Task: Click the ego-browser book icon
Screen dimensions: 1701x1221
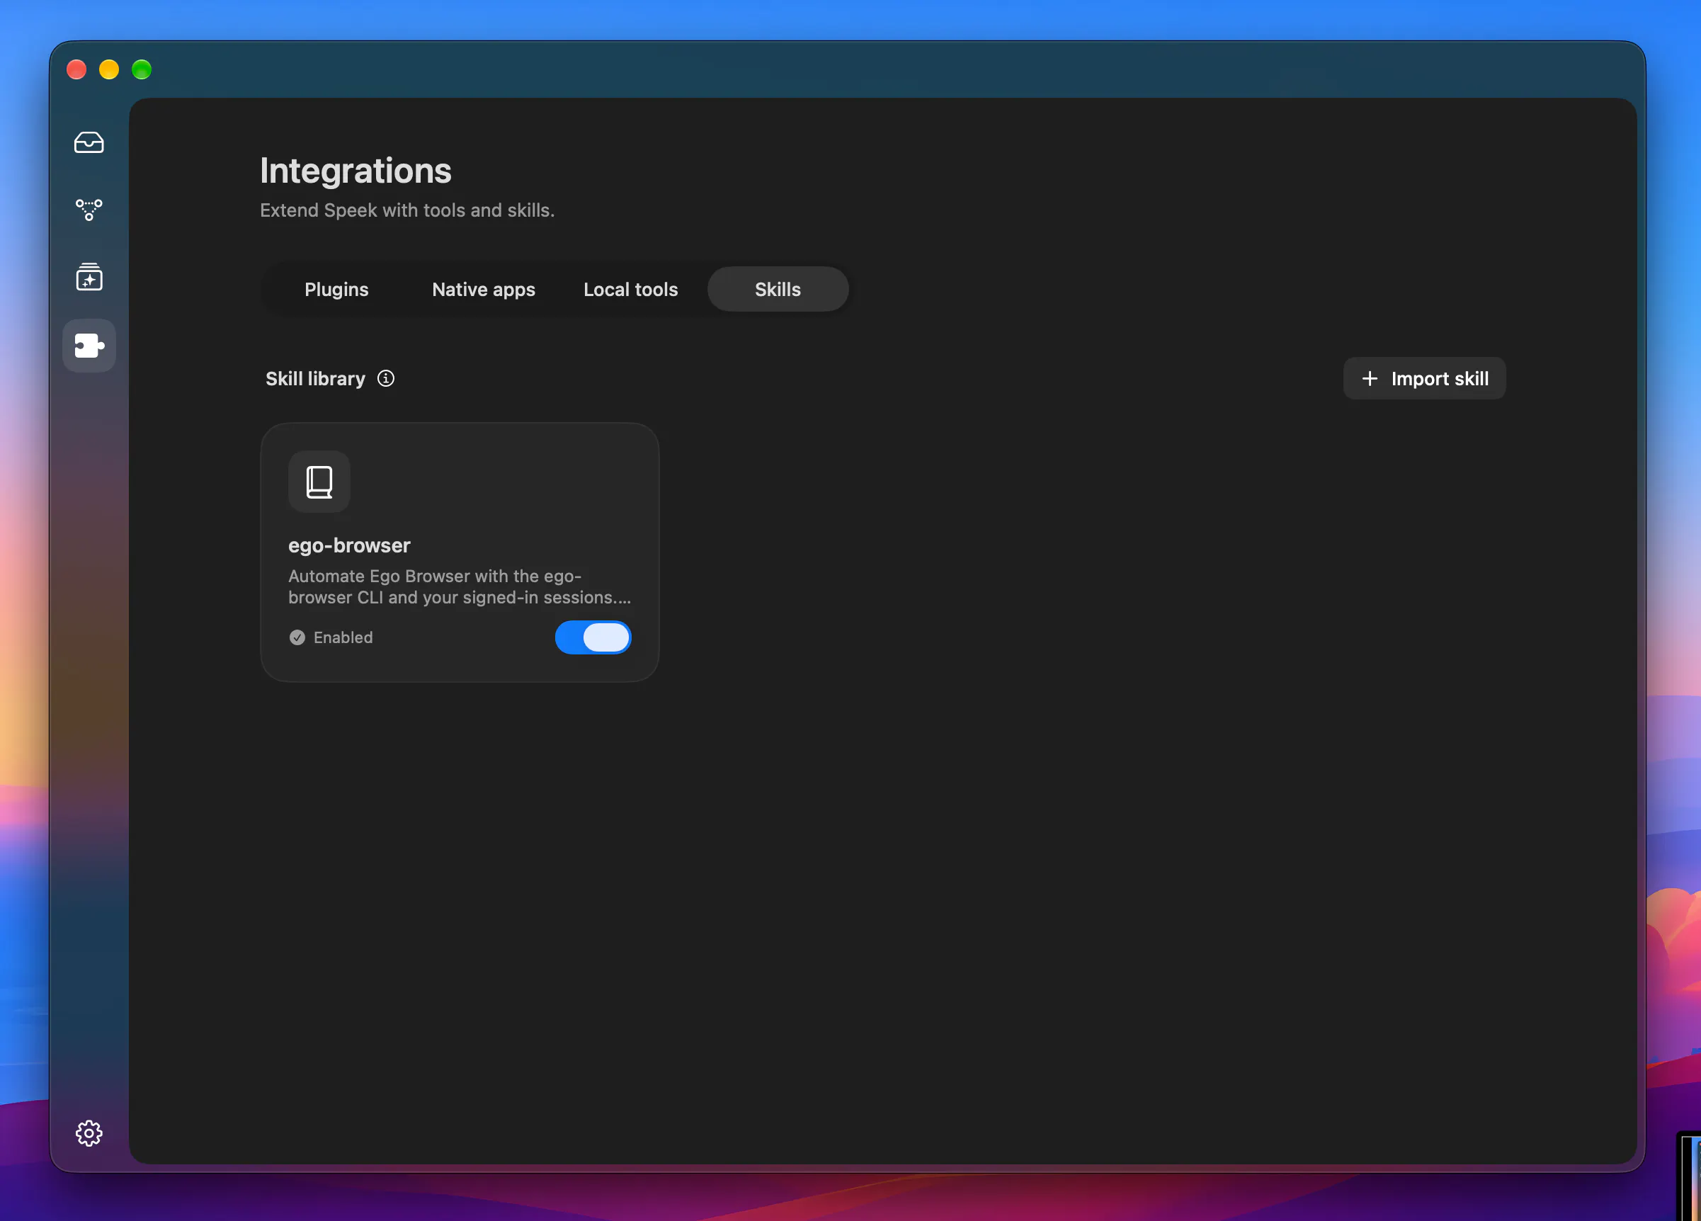Action: (x=319, y=482)
